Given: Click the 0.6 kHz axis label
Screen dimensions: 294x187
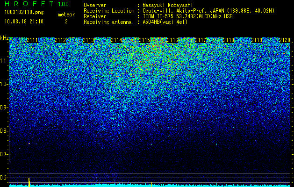Looking at the screenshot, I should [x=3, y=178].
